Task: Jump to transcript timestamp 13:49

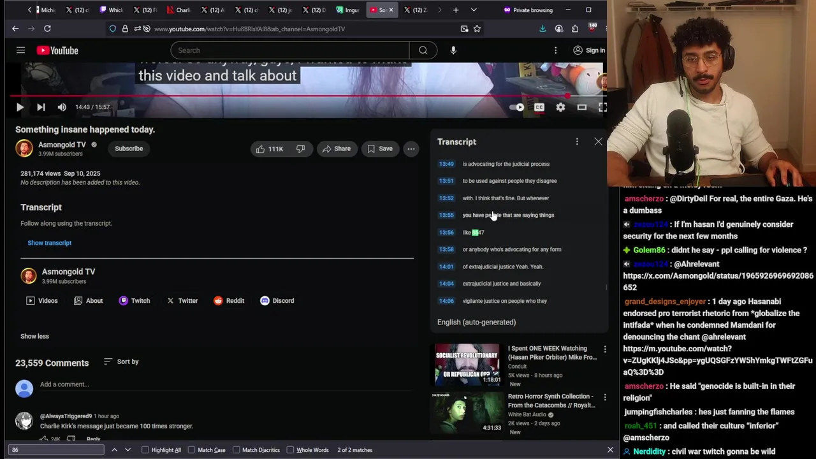Action: tap(446, 164)
